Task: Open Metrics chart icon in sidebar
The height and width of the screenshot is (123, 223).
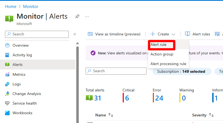Action: (7, 75)
